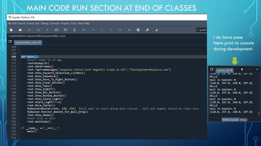The width and height of the screenshot is (261, 146).
Task: Close the SequenceEditor_v9.py editor tab
Action: point(40,43)
